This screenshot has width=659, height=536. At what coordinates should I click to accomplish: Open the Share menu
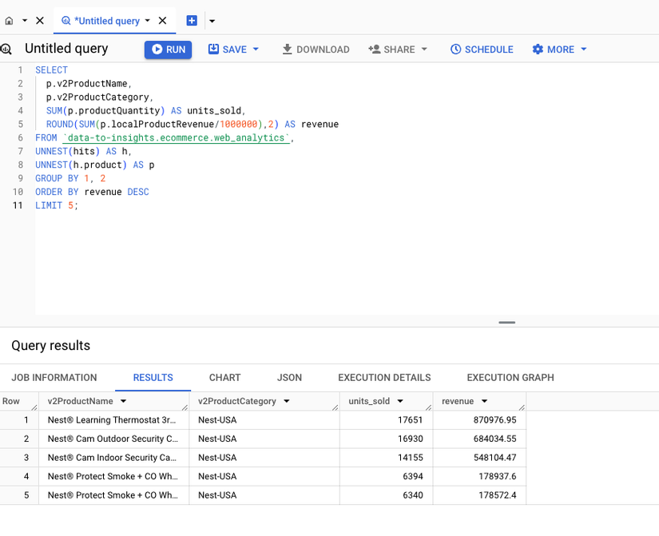click(398, 50)
